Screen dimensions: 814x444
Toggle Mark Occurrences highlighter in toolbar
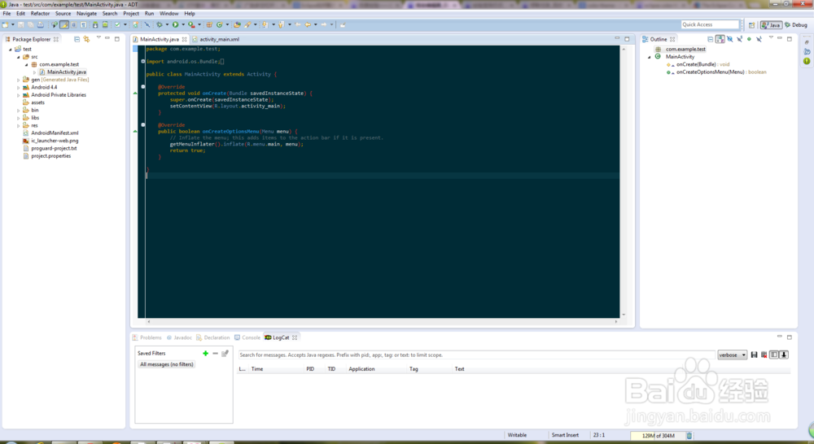(64, 24)
